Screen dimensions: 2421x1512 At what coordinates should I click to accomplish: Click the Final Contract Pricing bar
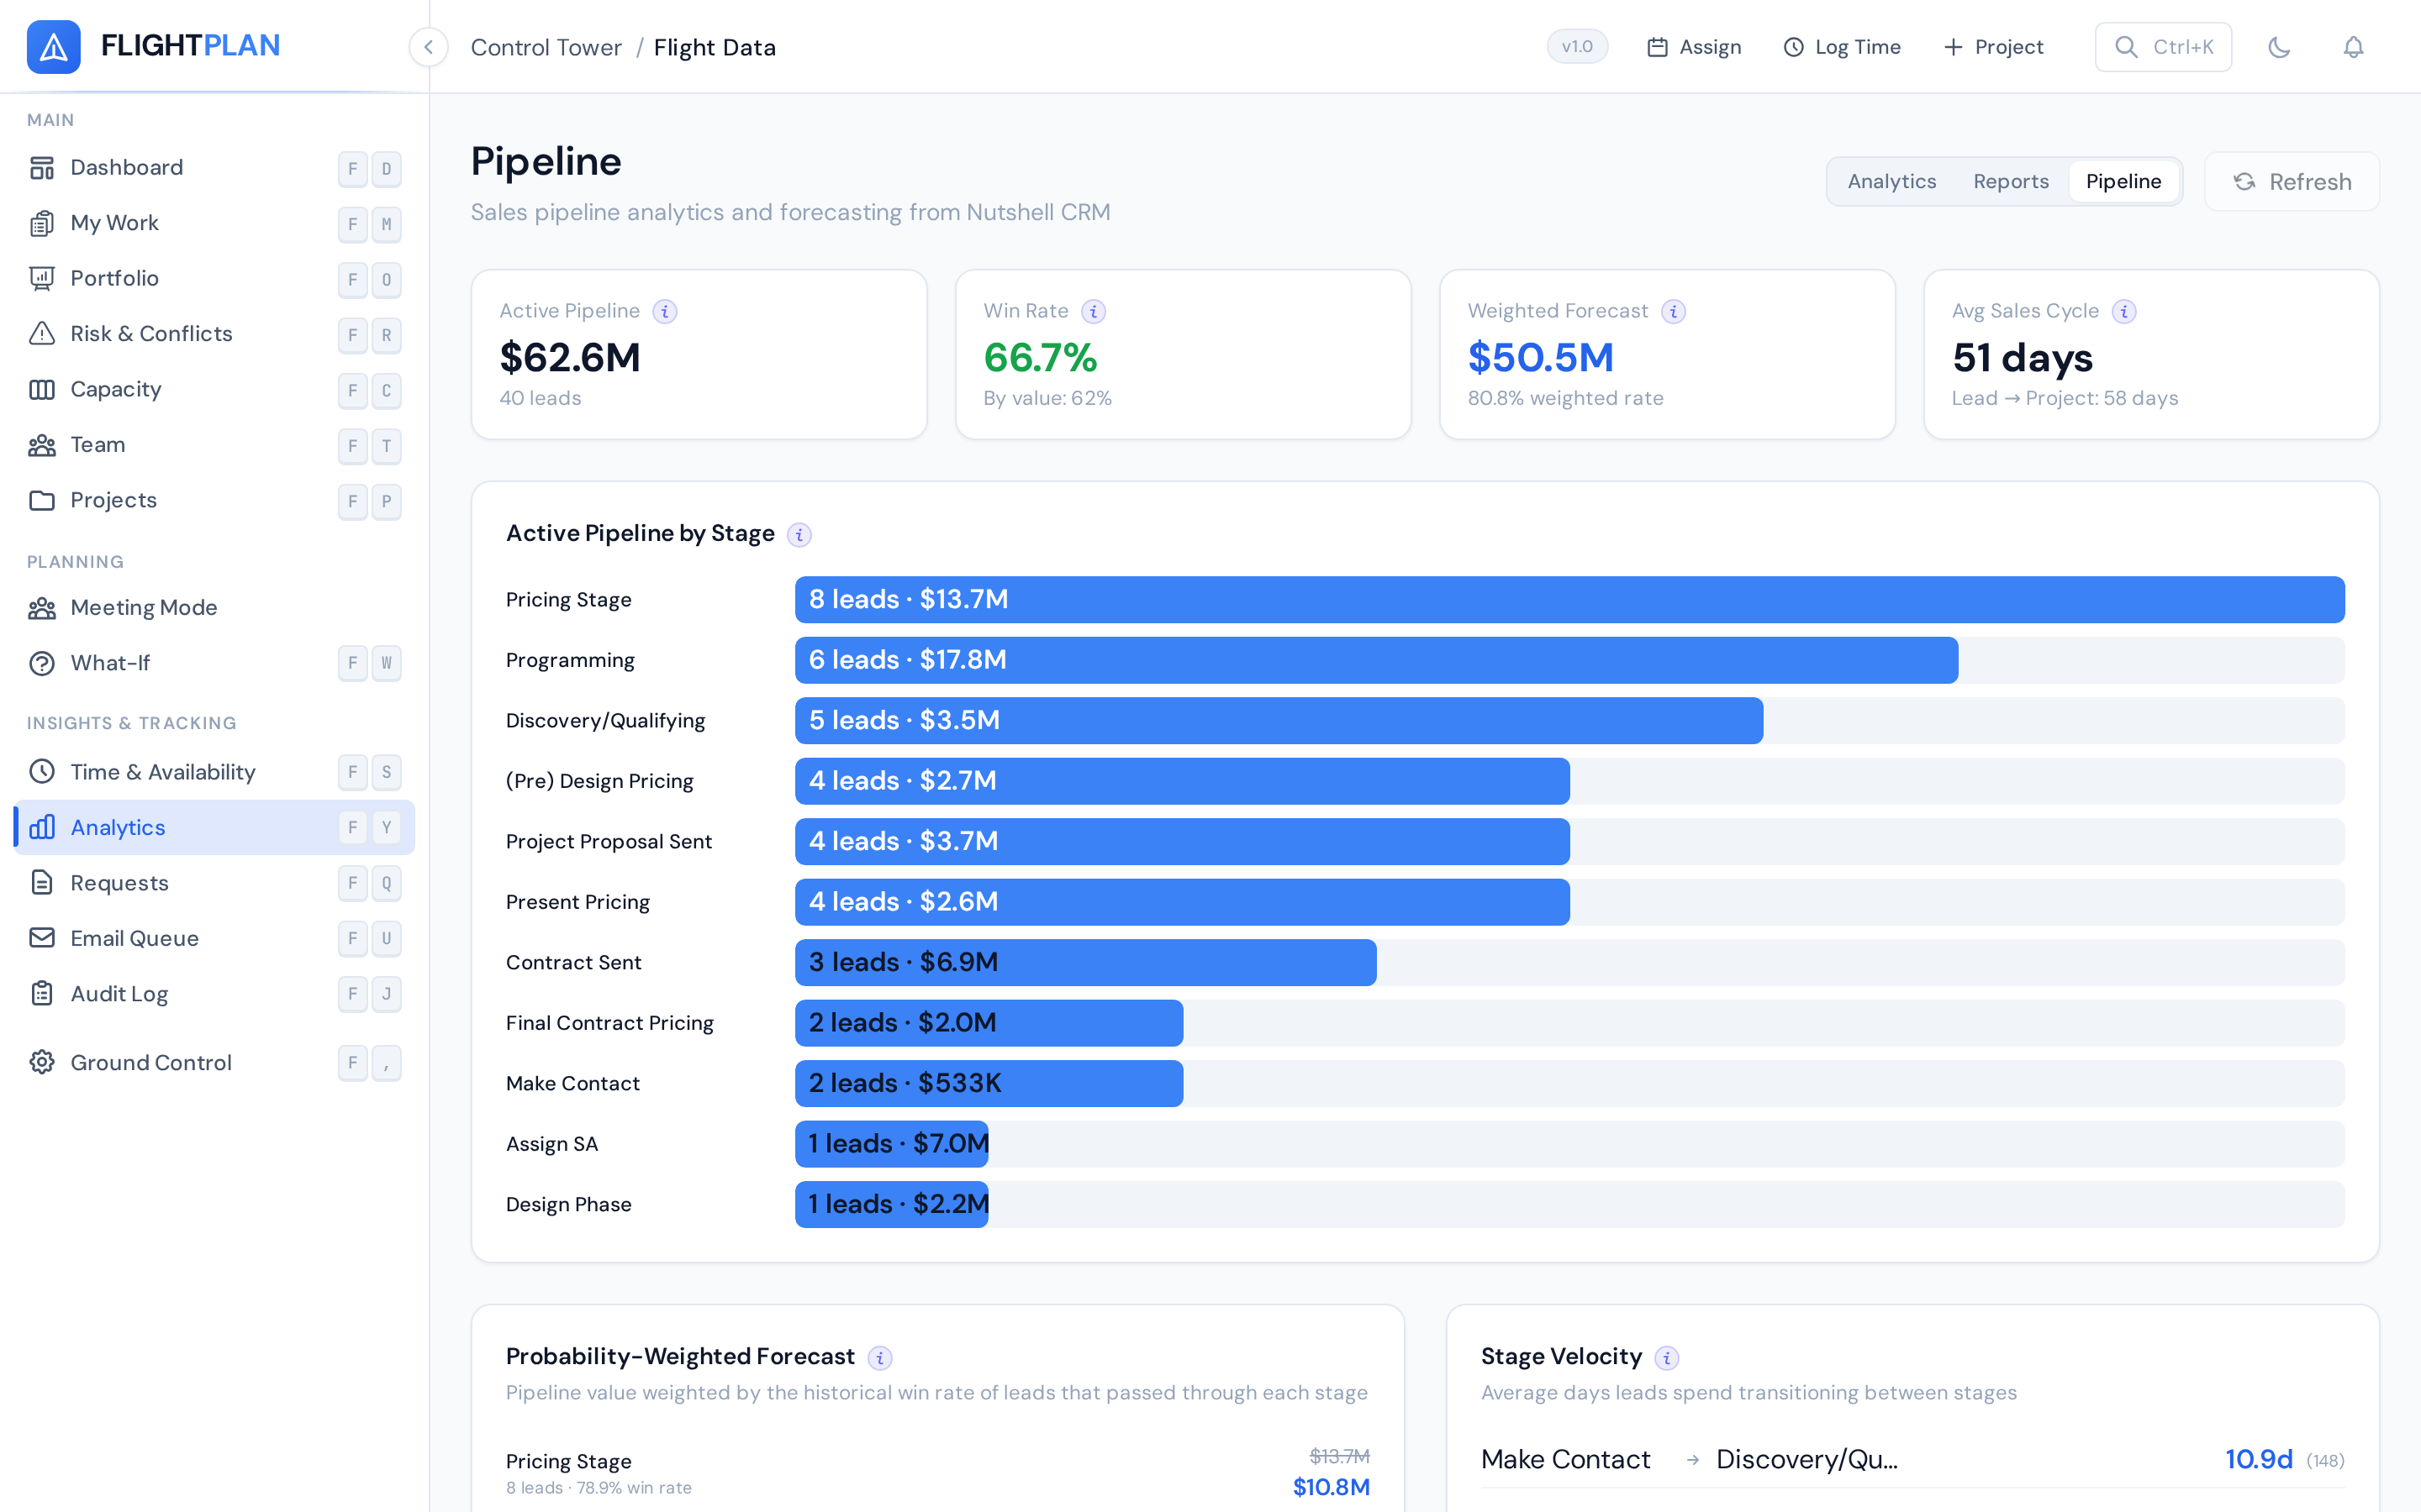click(989, 1024)
